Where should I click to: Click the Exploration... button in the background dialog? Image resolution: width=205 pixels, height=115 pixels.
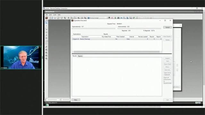click(x=176, y=87)
